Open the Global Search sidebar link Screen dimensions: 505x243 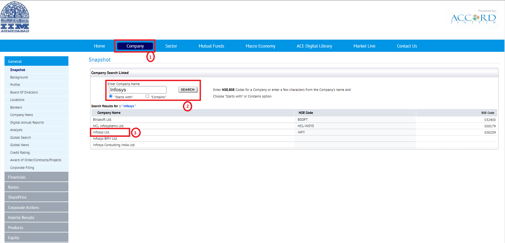20,138
